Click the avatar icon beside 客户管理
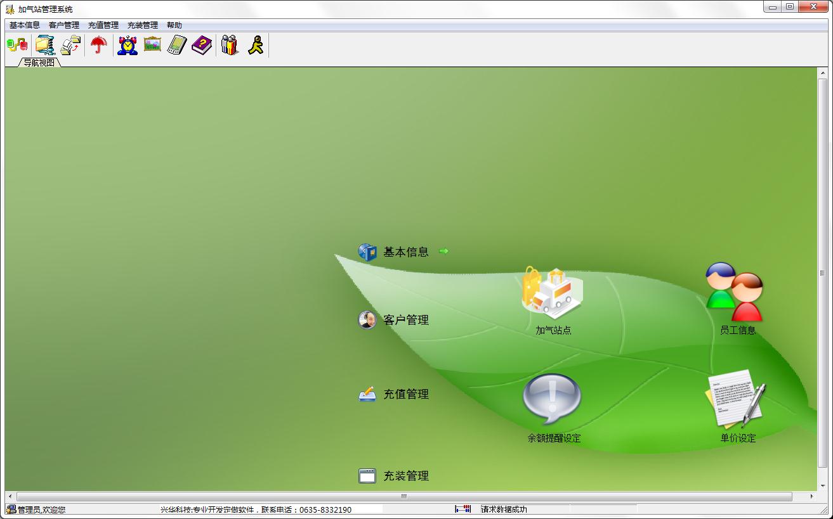The image size is (833, 519). (367, 320)
